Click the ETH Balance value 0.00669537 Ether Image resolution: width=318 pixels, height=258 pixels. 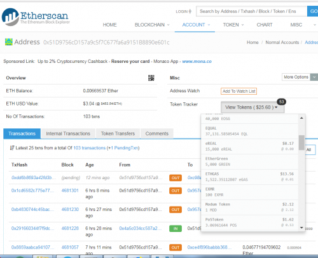click(100, 91)
